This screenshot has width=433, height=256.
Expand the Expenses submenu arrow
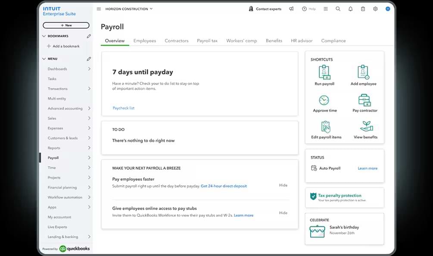[89, 128]
